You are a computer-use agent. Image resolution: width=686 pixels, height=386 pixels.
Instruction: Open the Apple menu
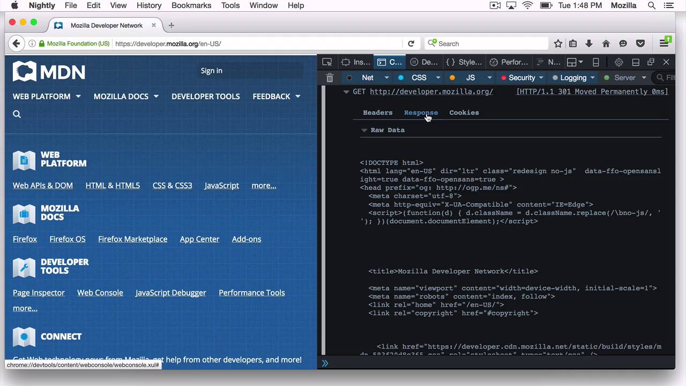pos(14,5)
